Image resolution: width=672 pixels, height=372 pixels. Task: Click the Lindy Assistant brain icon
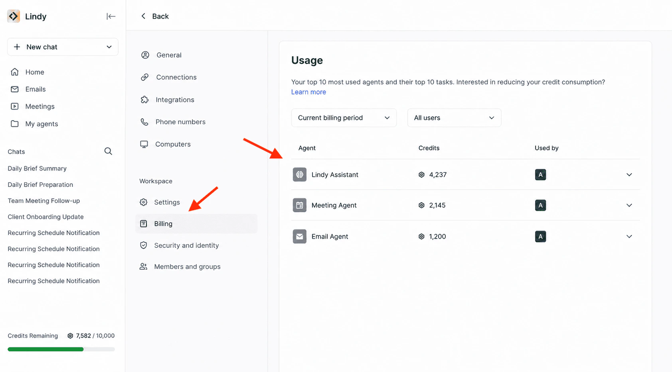pos(300,174)
